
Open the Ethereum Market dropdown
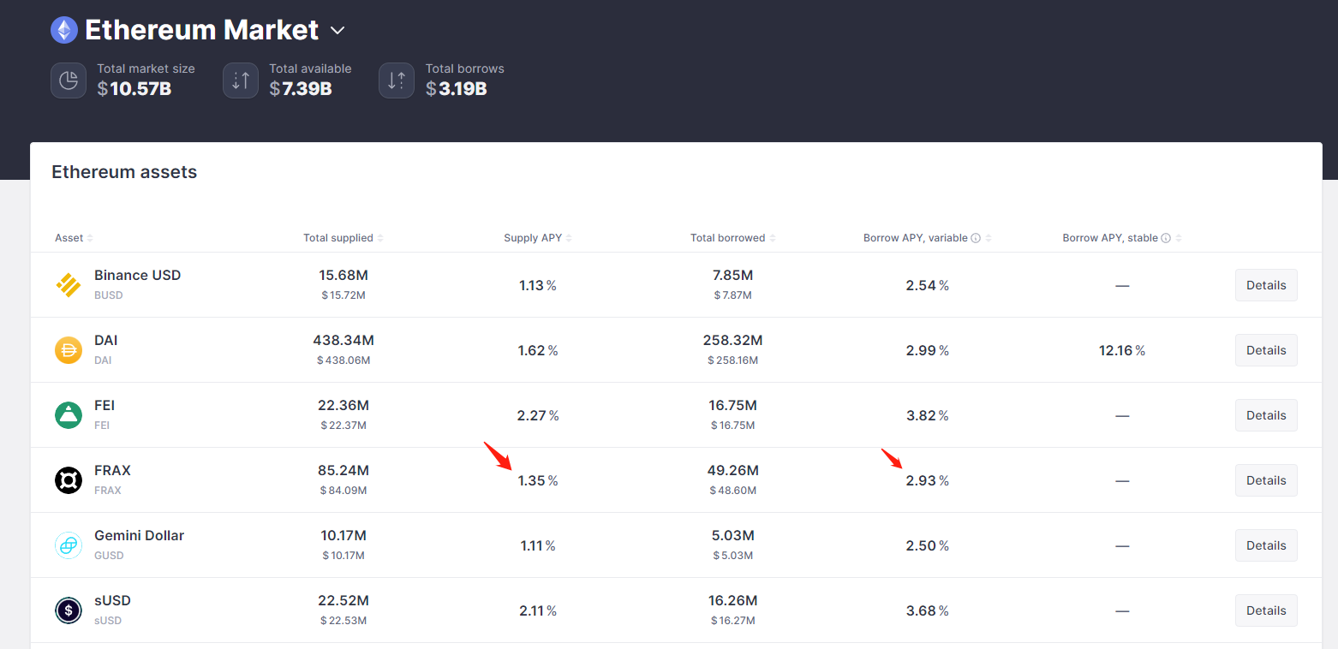(x=337, y=30)
